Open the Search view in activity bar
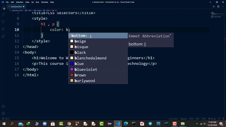This screenshot has height=127, width=226. (x=4, y=14)
